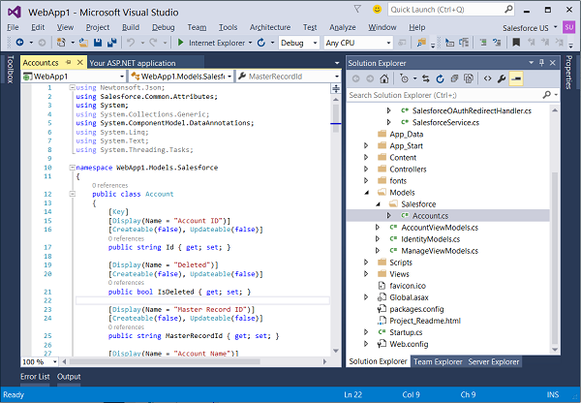Collapse the using directives outlining block

click(x=73, y=87)
